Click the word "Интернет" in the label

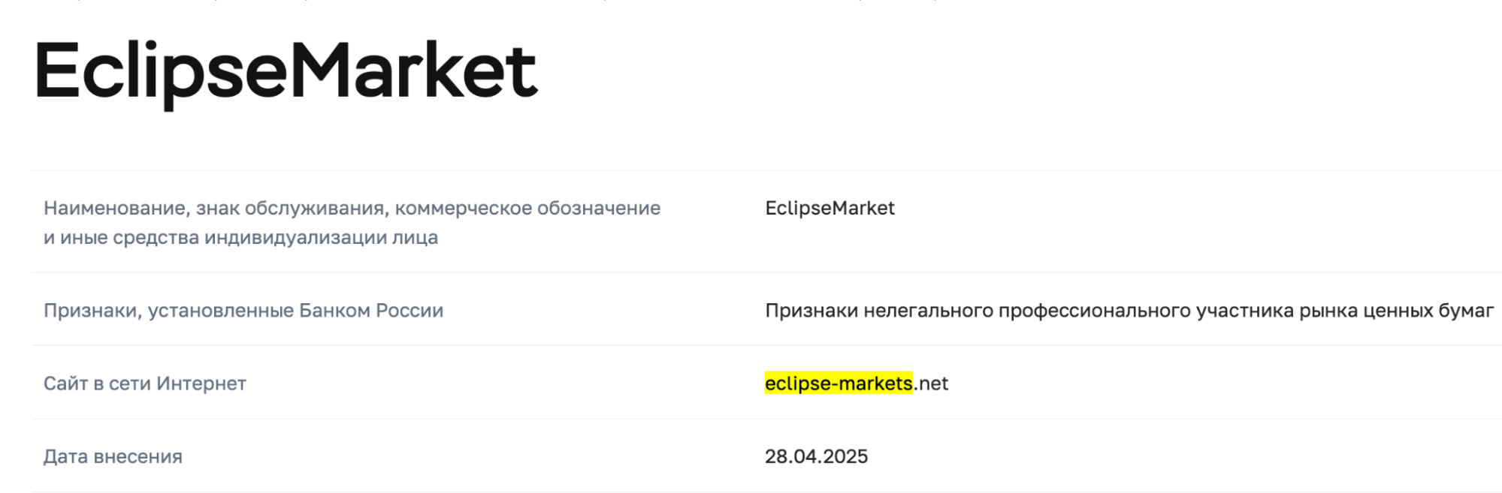pos(201,383)
